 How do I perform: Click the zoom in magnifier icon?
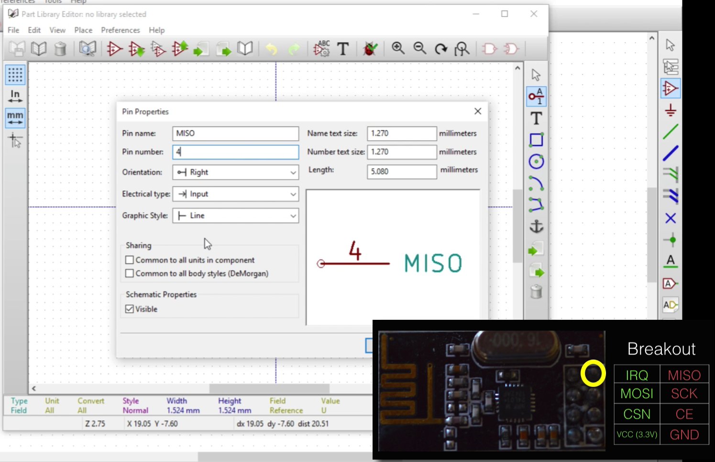click(398, 48)
